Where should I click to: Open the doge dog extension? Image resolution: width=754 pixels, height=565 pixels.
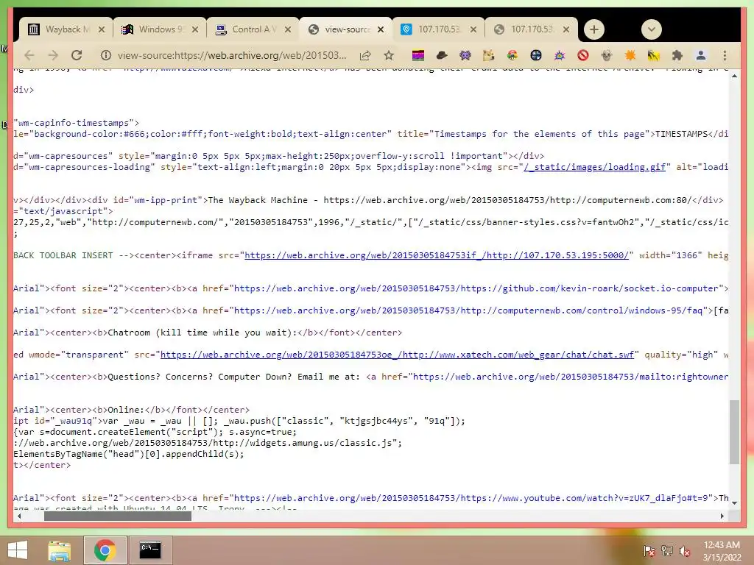tap(489, 55)
